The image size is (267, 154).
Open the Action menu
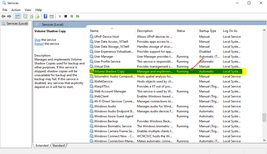[x=16, y=10]
